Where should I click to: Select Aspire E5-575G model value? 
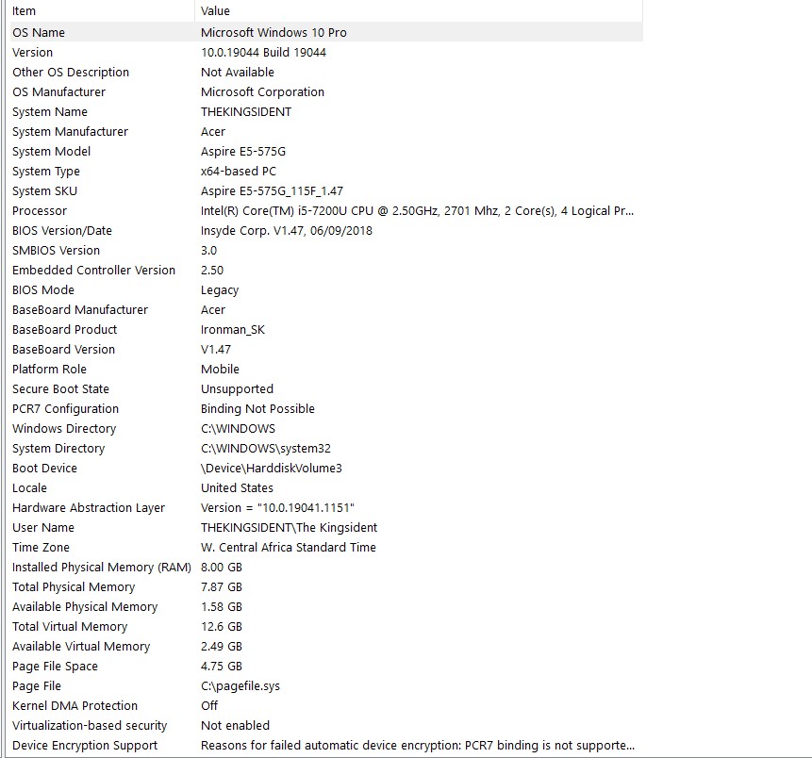pyautogui.click(x=243, y=151)
